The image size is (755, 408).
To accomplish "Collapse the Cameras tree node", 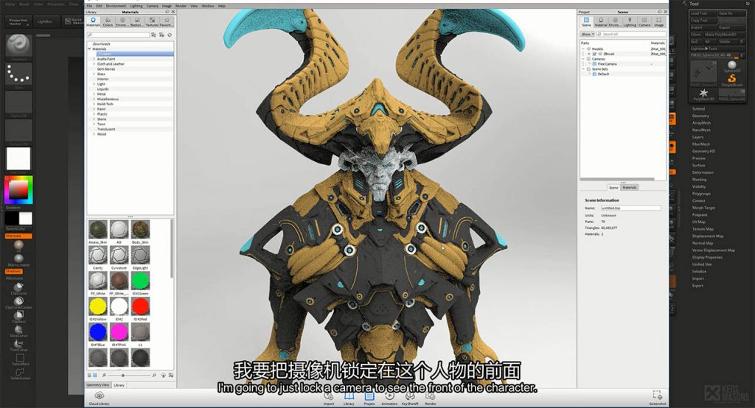I will tap(584, 59).
